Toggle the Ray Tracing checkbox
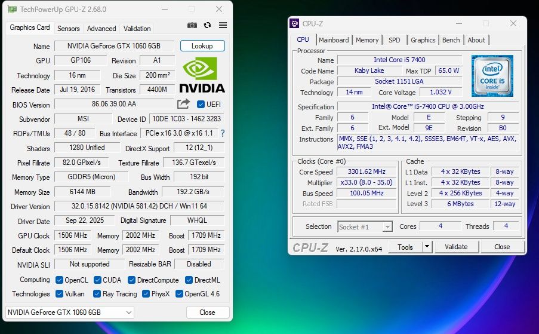539x334 pixels. coord(97,294)
